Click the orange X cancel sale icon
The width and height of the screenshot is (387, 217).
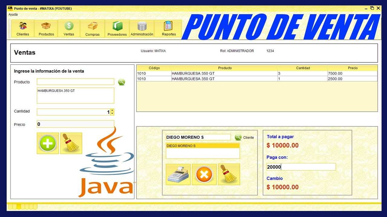click(204, 174)
